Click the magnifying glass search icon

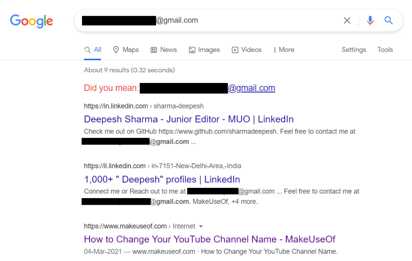pyautogui.click(x=389, y=20)
